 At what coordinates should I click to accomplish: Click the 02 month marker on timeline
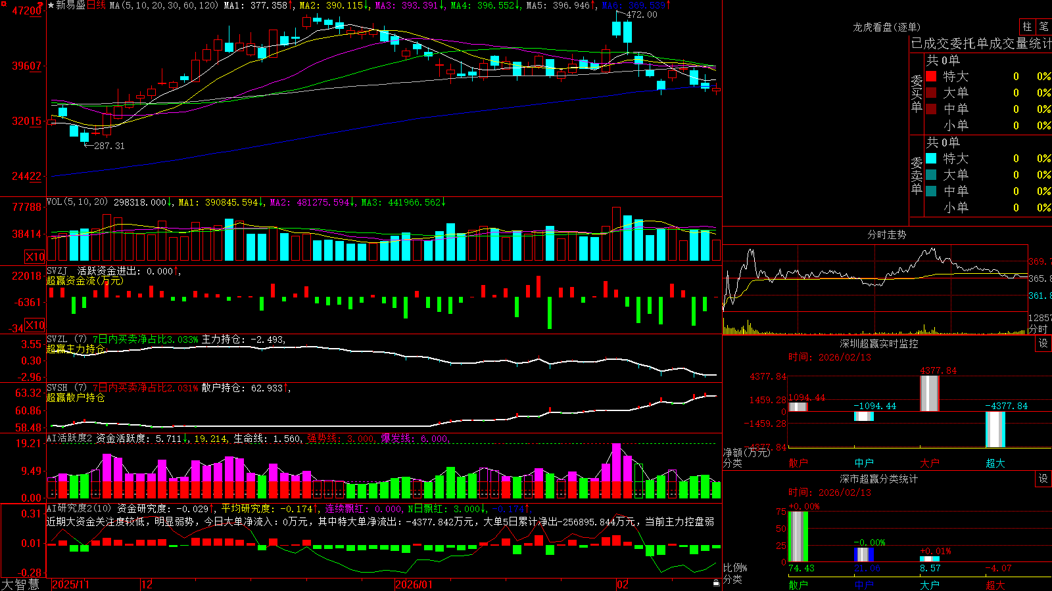(623, 584)
